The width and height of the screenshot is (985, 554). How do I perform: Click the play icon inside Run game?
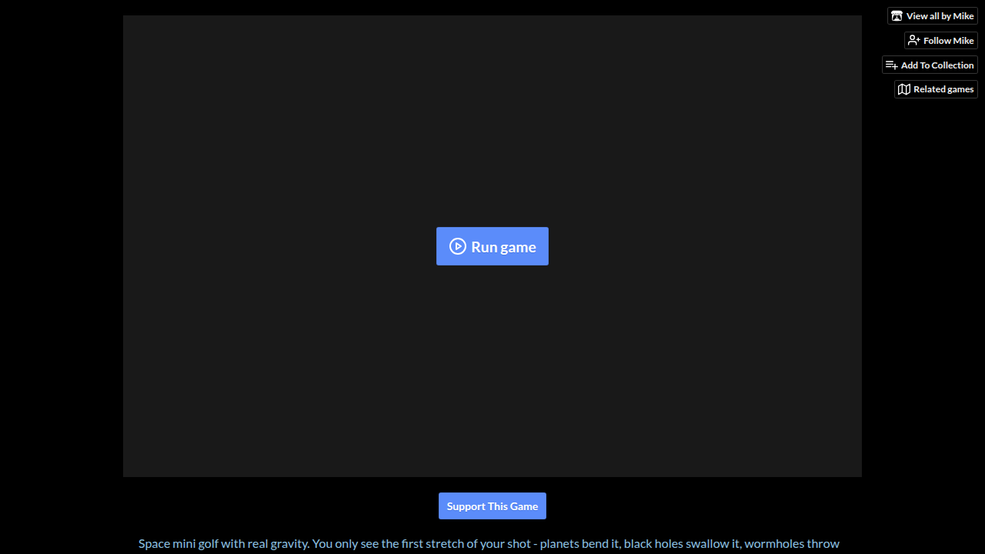point(458,246)
